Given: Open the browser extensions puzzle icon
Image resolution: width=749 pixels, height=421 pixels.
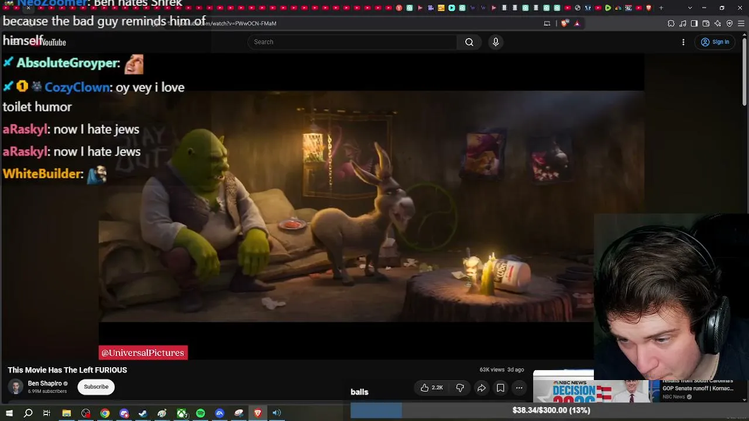Looking at the screenshot, I should 671,23.
